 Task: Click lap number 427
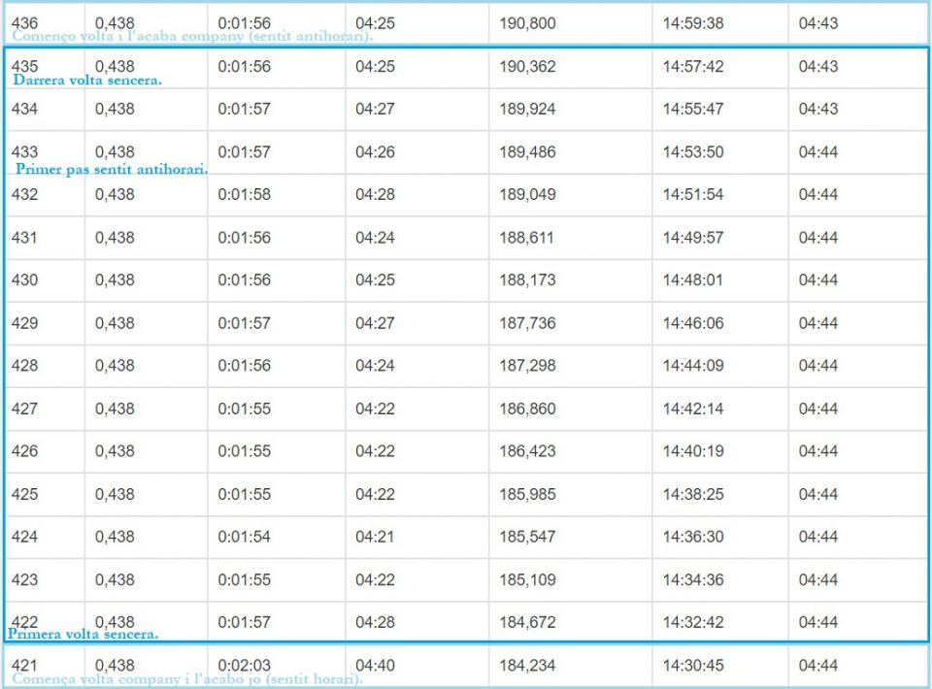tap(24, 409)
